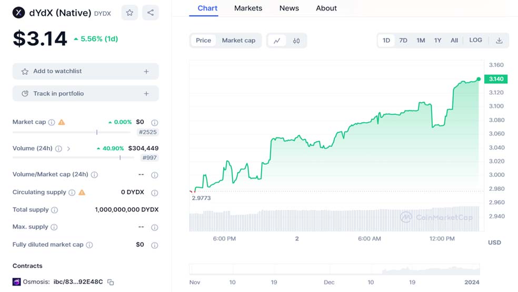Viewport: 518px width, 292px height.
Task: Click the Market cap rank slider bar
Action: click(72, 132)
